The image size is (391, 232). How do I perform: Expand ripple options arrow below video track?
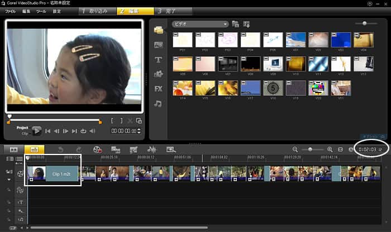point(9,180)
